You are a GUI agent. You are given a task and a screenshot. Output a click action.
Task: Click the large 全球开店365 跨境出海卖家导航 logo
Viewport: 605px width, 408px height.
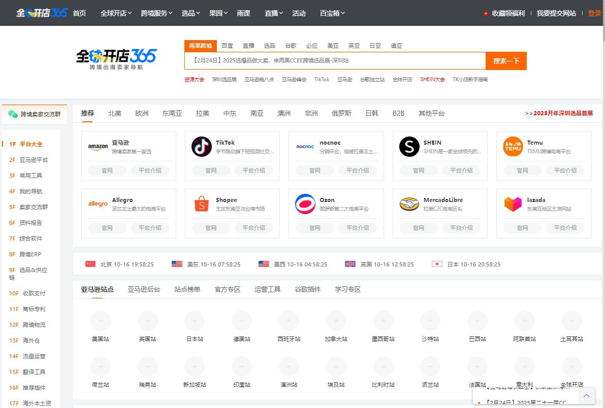(116, 59)
